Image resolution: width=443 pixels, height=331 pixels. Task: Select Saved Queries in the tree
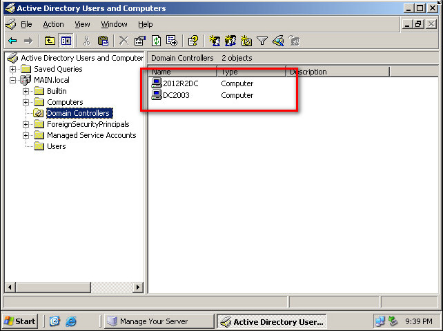(58, 69)
